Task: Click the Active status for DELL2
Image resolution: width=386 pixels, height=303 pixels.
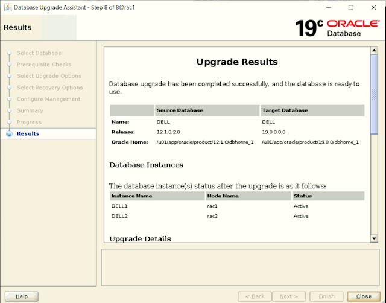Action: [x=301, y=216]
